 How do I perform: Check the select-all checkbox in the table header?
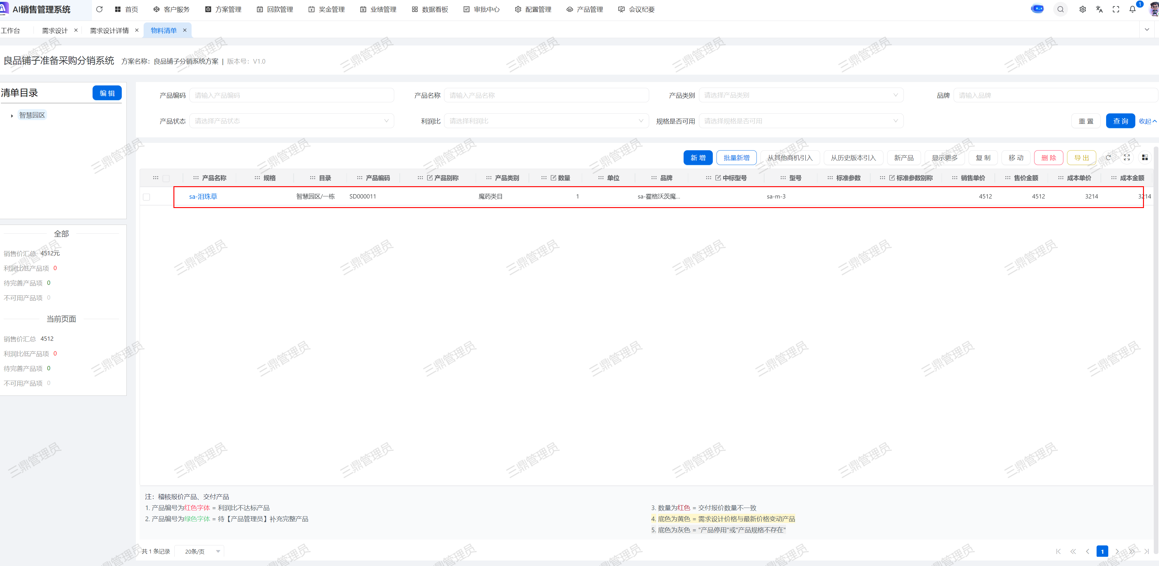[166, 179]
